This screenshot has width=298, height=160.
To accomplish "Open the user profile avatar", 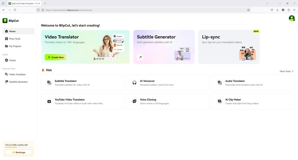I will pyautogui.click(x=292, y=18).
